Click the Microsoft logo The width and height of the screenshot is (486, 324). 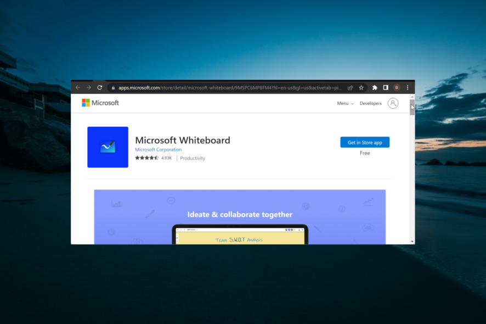pyautogui.click(x=100, y=103)
